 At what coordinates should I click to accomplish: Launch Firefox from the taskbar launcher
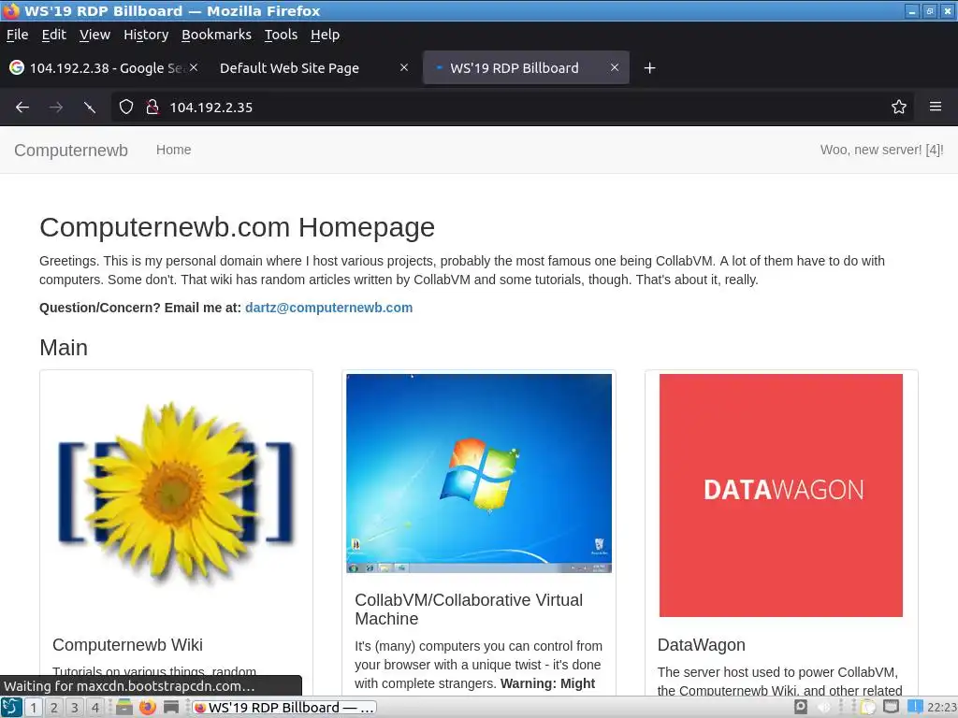coord(147,707)
